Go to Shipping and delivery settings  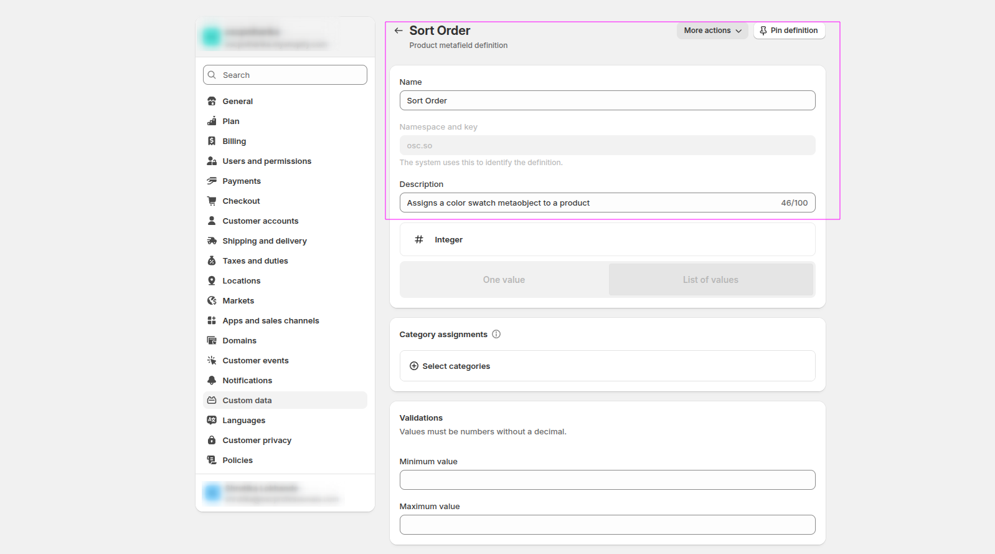coord(265,241)
